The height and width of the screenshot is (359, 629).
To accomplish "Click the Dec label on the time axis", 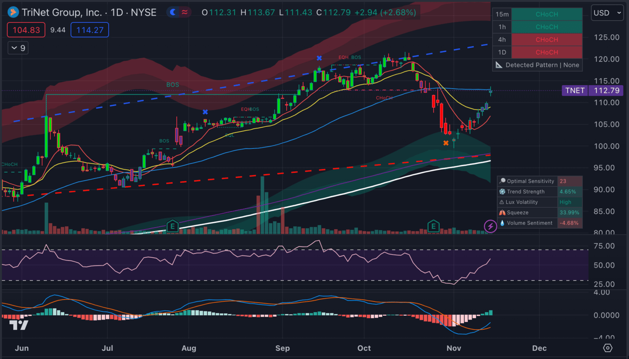I will pos(539,348).
